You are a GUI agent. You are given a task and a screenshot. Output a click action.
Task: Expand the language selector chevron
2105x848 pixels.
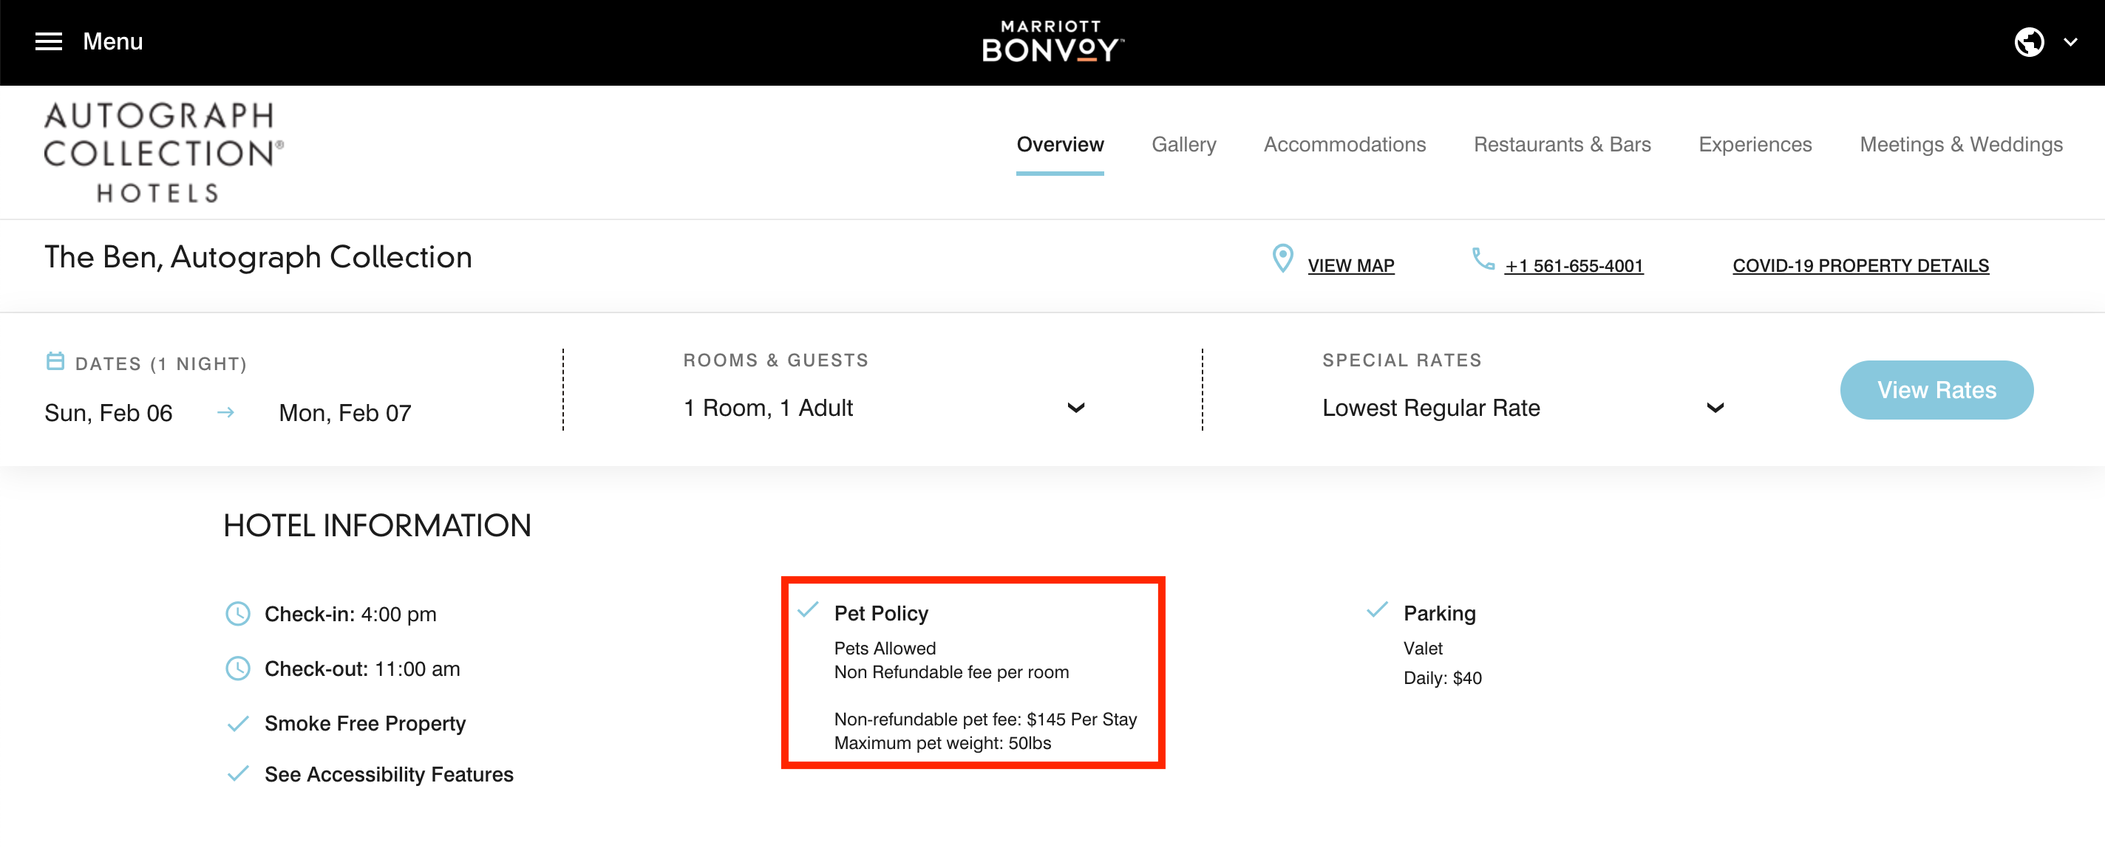2070,41
